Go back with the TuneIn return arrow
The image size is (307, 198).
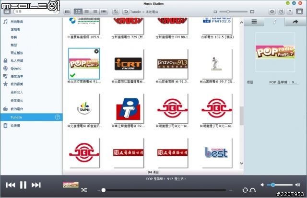coord(126,12)
